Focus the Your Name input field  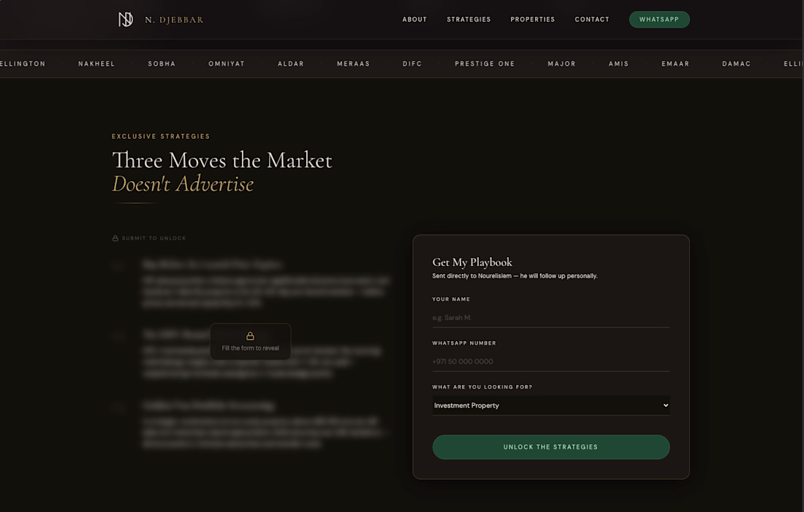[550, 318]
